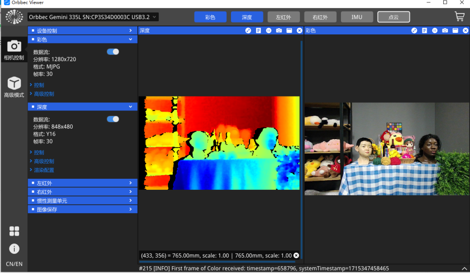Open fullscreen for the 深度 view
The width and height of the screenshot is (470, 273).
pos(248,31)
